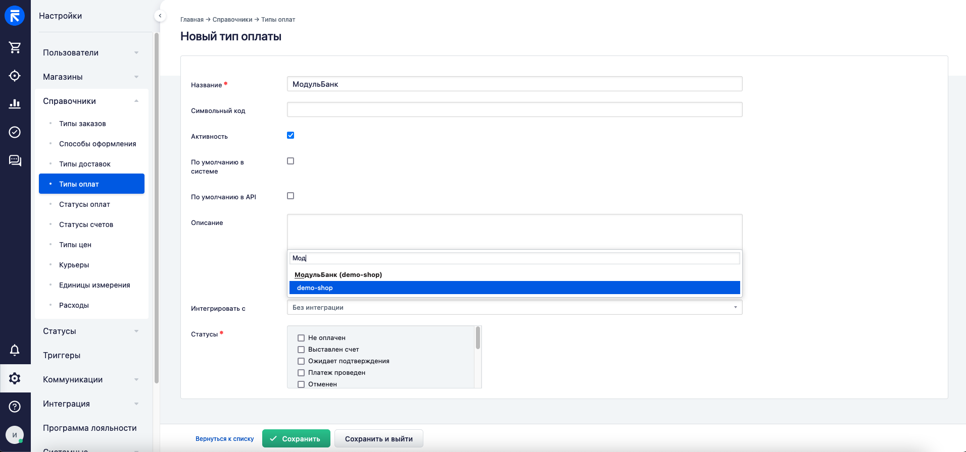
Task: Expand the Магазины section
Action: click(91, 77)
